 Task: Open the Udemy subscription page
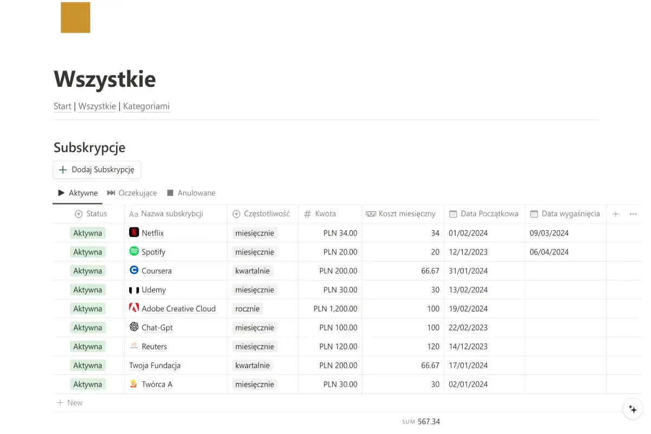point(154,290)
